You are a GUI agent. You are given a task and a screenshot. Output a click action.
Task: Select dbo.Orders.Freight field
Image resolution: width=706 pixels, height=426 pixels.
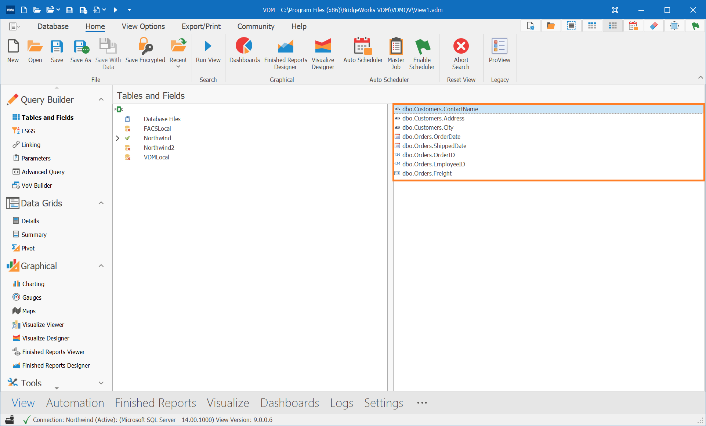pyautogui.click(x=427, y=173)
